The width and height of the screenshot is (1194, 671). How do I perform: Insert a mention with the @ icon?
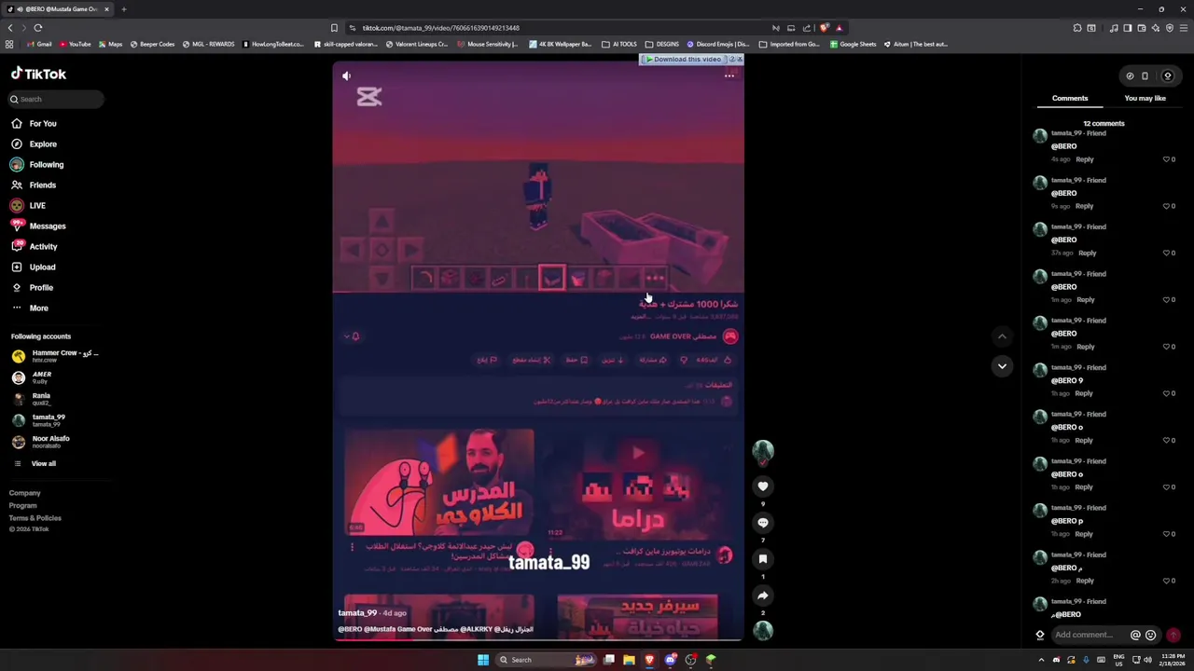(x=1135, y=636)
